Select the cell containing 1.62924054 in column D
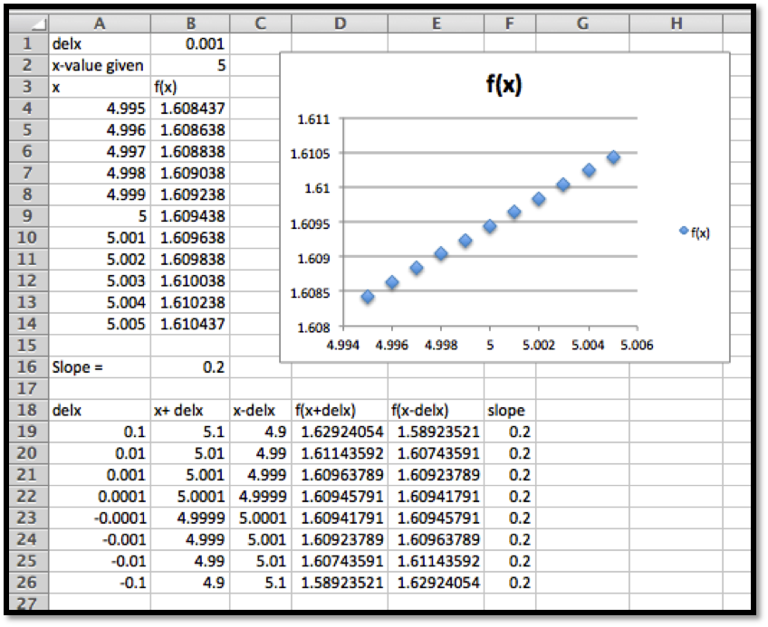 click(340, 432)
